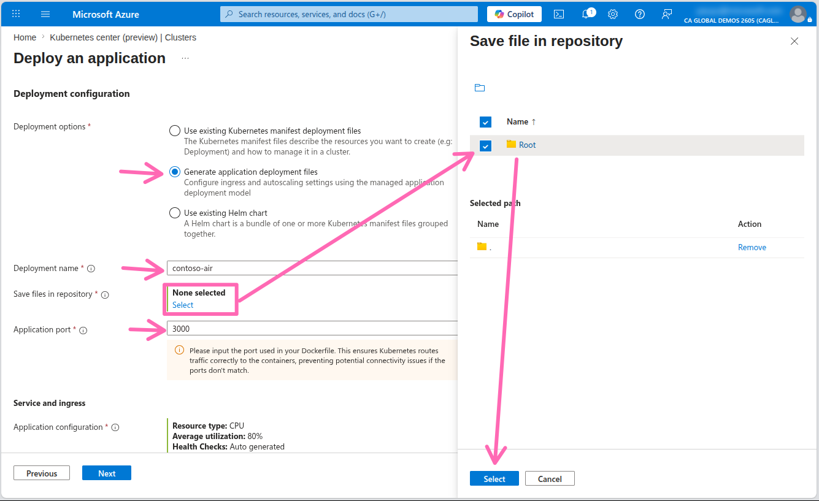Sort by the Name column header
Screen dimensions: 819x501
pyautogui.click(x=521, y=121)
